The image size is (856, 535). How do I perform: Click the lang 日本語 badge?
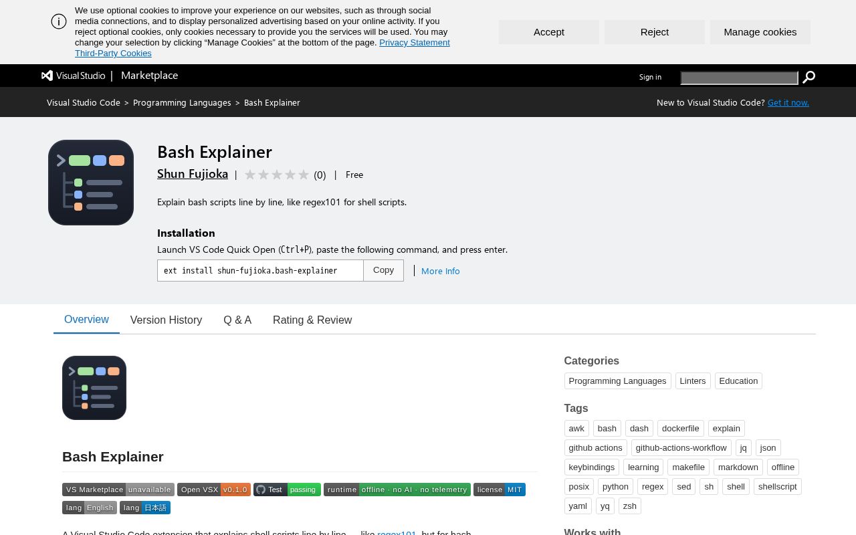point(145,508)
